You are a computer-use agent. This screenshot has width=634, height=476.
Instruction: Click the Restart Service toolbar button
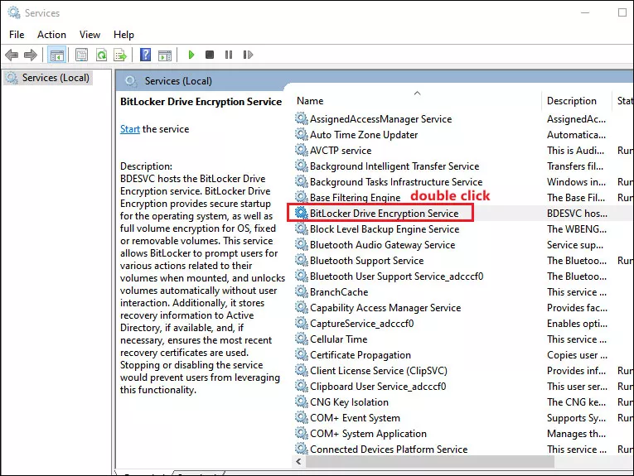point(248,55)
